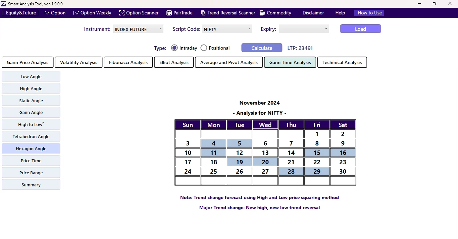Click the Smart Analysis Tool title bar logo
Screen dimensions: 458x239
tap(3, 4)
